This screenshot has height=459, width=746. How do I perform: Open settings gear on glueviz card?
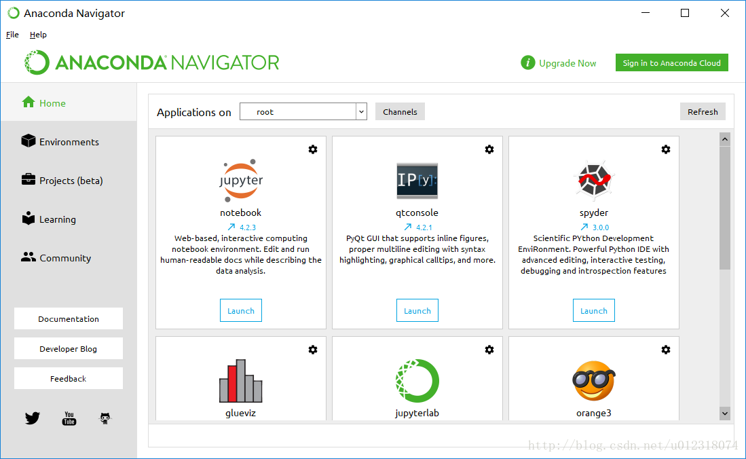312,350
